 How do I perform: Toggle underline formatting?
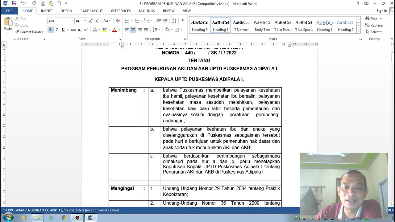tap(63, 30)
